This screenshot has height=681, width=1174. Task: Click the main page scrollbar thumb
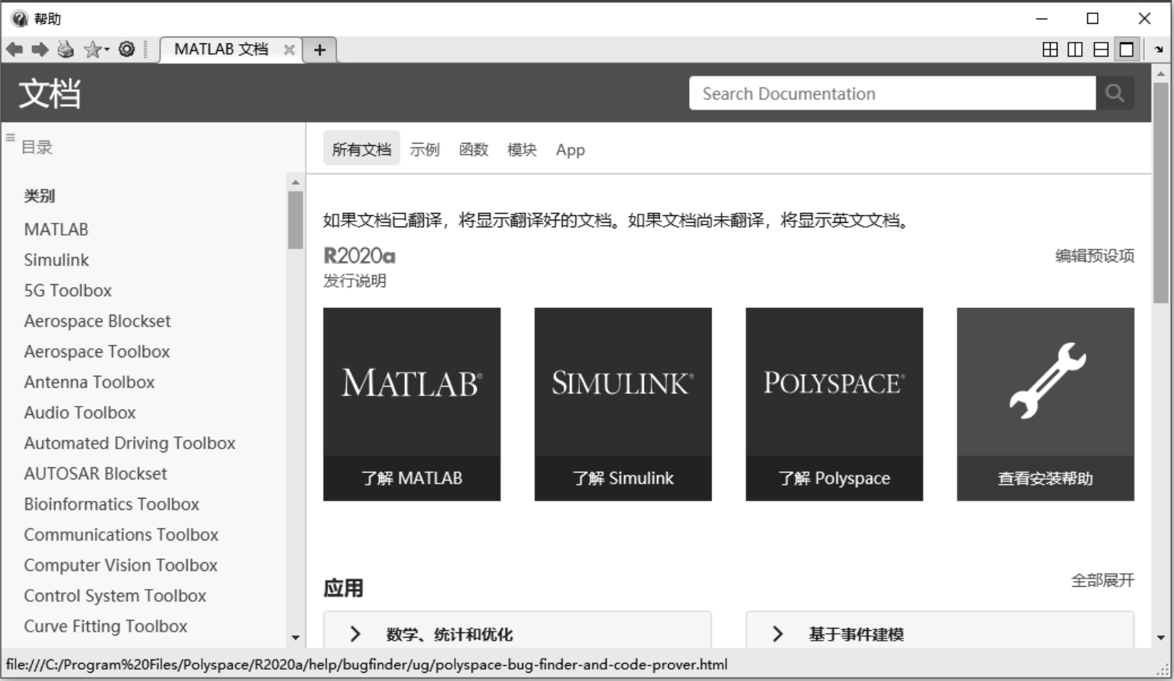click(x=1161, y=193)
